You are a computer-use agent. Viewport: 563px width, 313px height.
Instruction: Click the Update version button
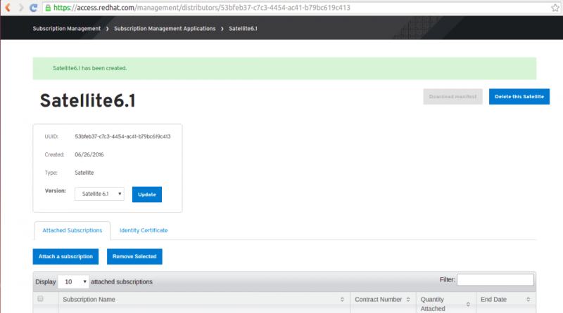[147, 194]
